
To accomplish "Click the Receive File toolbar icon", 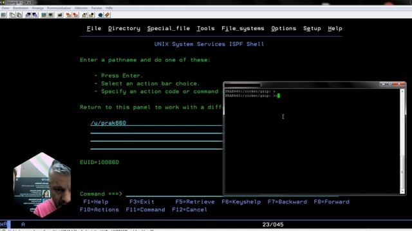I will coord(35,15).
